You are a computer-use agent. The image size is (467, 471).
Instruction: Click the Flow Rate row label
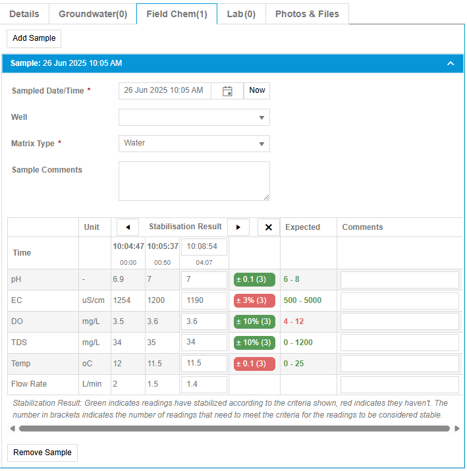click(29, 384)
